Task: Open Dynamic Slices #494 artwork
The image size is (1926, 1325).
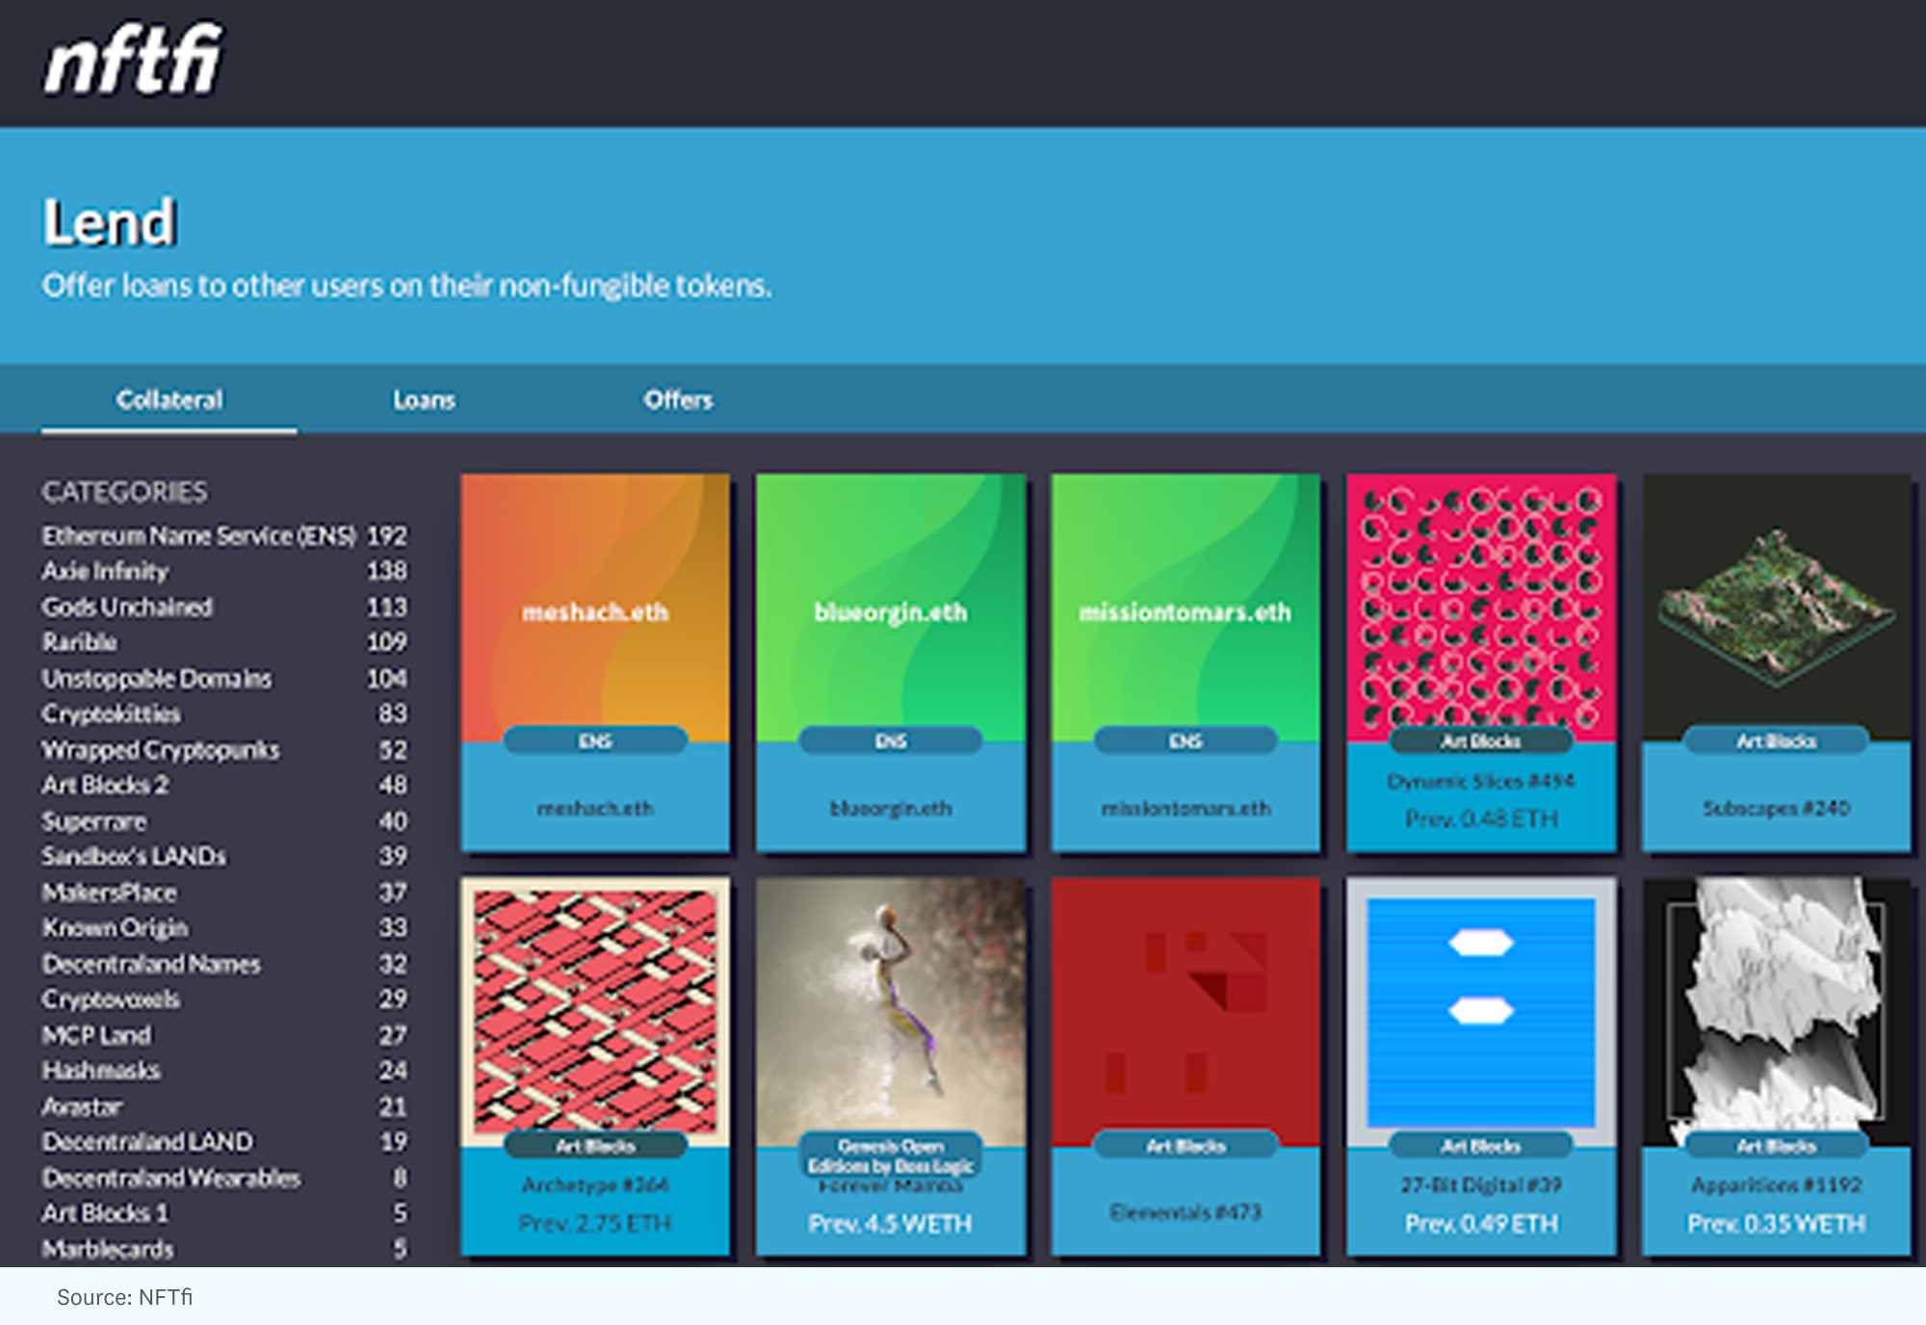Action: click(x=1481, y=662)
